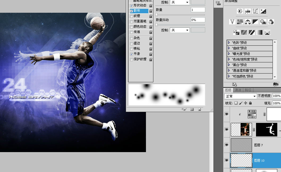Screen dimensions: 281x172
Task: Lock transparent pixels in Layers panel
Action: (236, 103)
